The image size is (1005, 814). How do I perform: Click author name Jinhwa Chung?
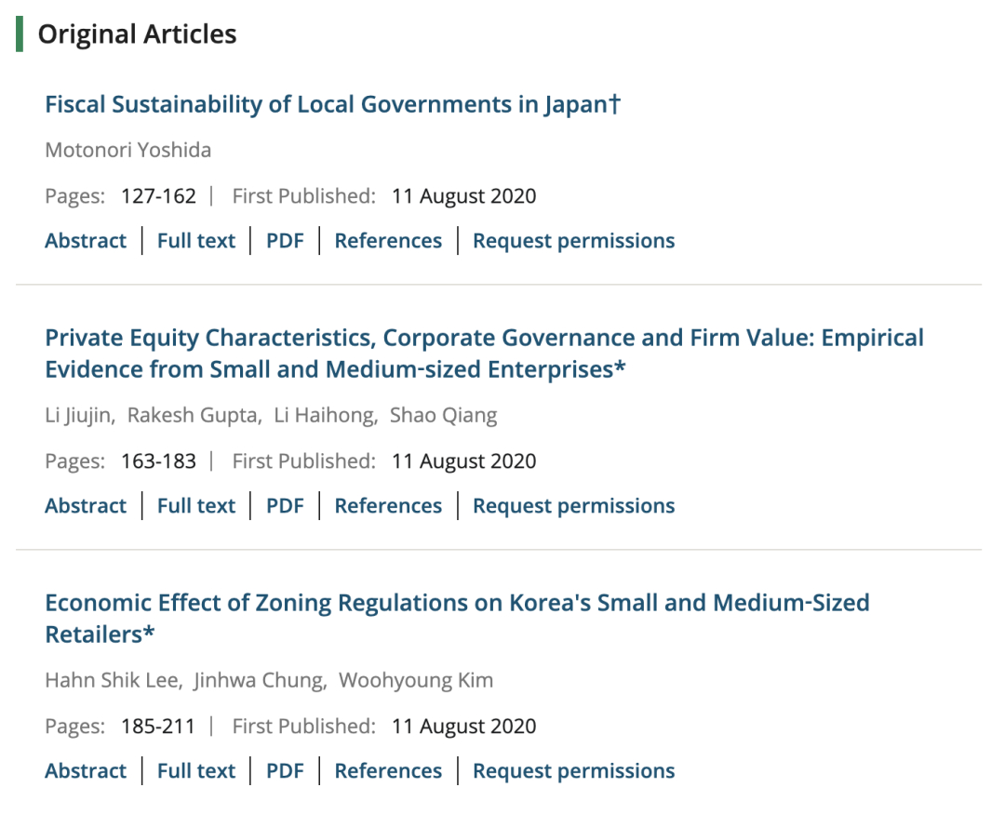pyautogui.click(x=259, y=680)
